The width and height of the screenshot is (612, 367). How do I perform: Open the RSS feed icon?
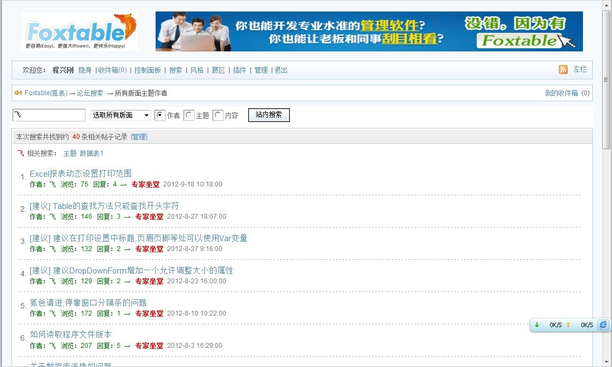pyautogui.click(x=563, y=69)
